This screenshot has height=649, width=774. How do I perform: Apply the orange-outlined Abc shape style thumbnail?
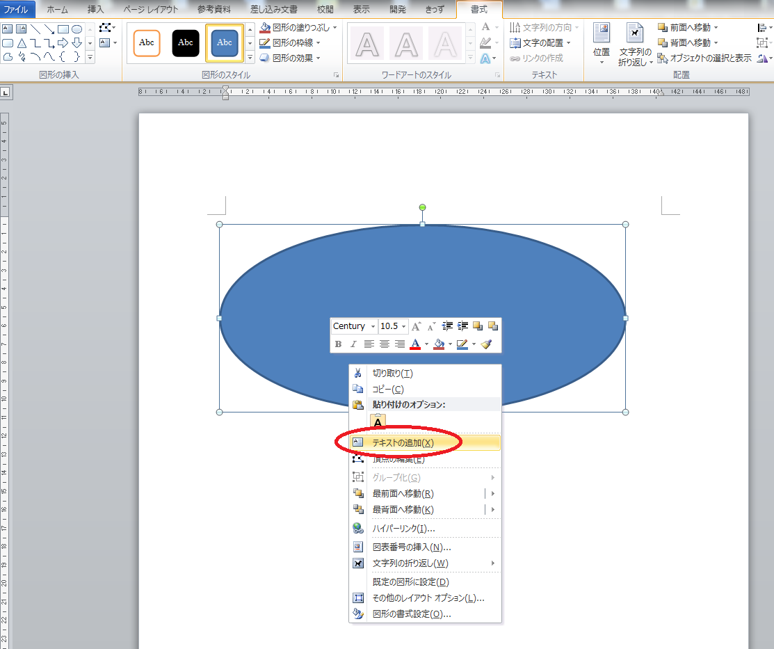click(147, 43)
